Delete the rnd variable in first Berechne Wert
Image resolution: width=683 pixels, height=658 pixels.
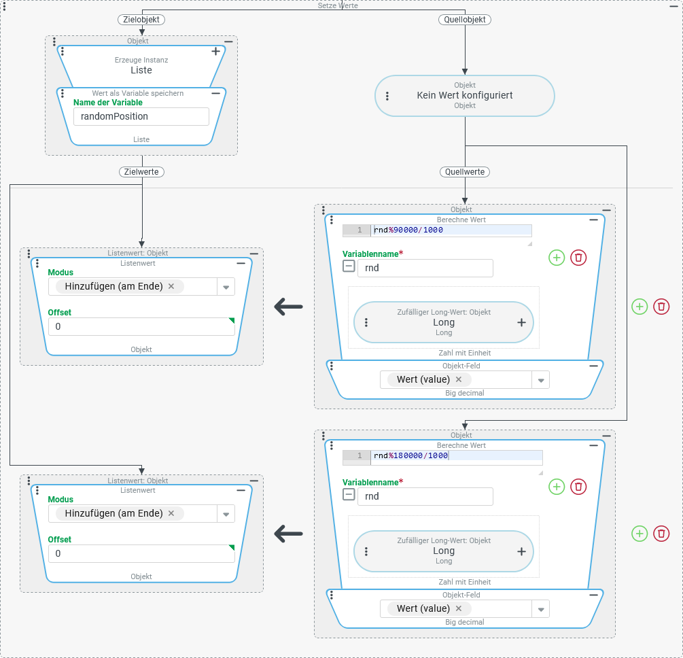coord(578,258)
